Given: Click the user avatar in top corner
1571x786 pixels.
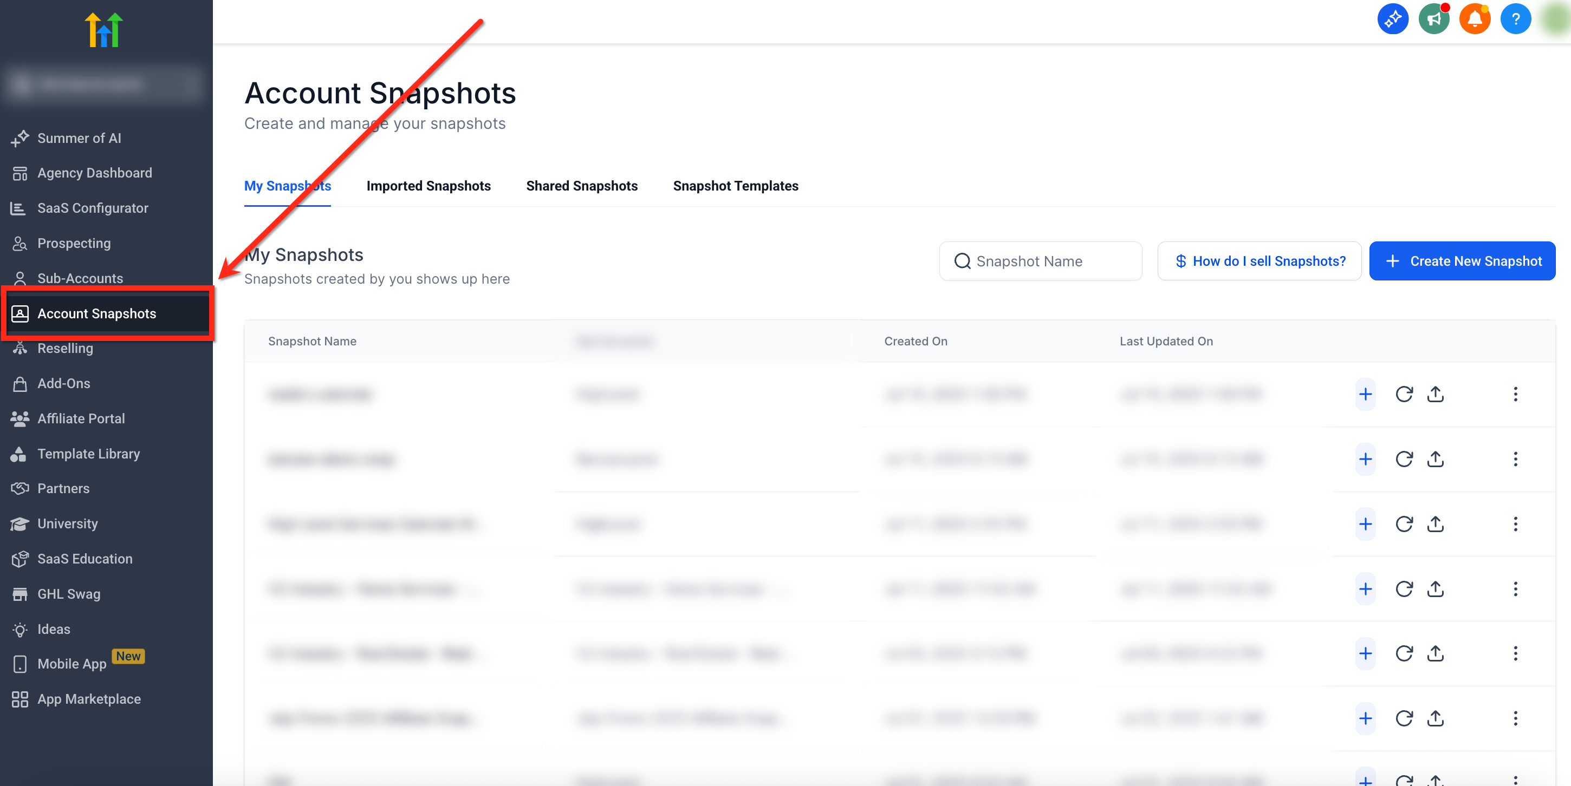Looking at the screenshot, I should pyautogui.click(x=1556, y=19).
